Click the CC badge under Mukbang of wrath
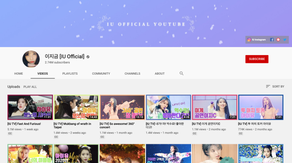Viewport: 292px width, 163px height. (56, 137)
